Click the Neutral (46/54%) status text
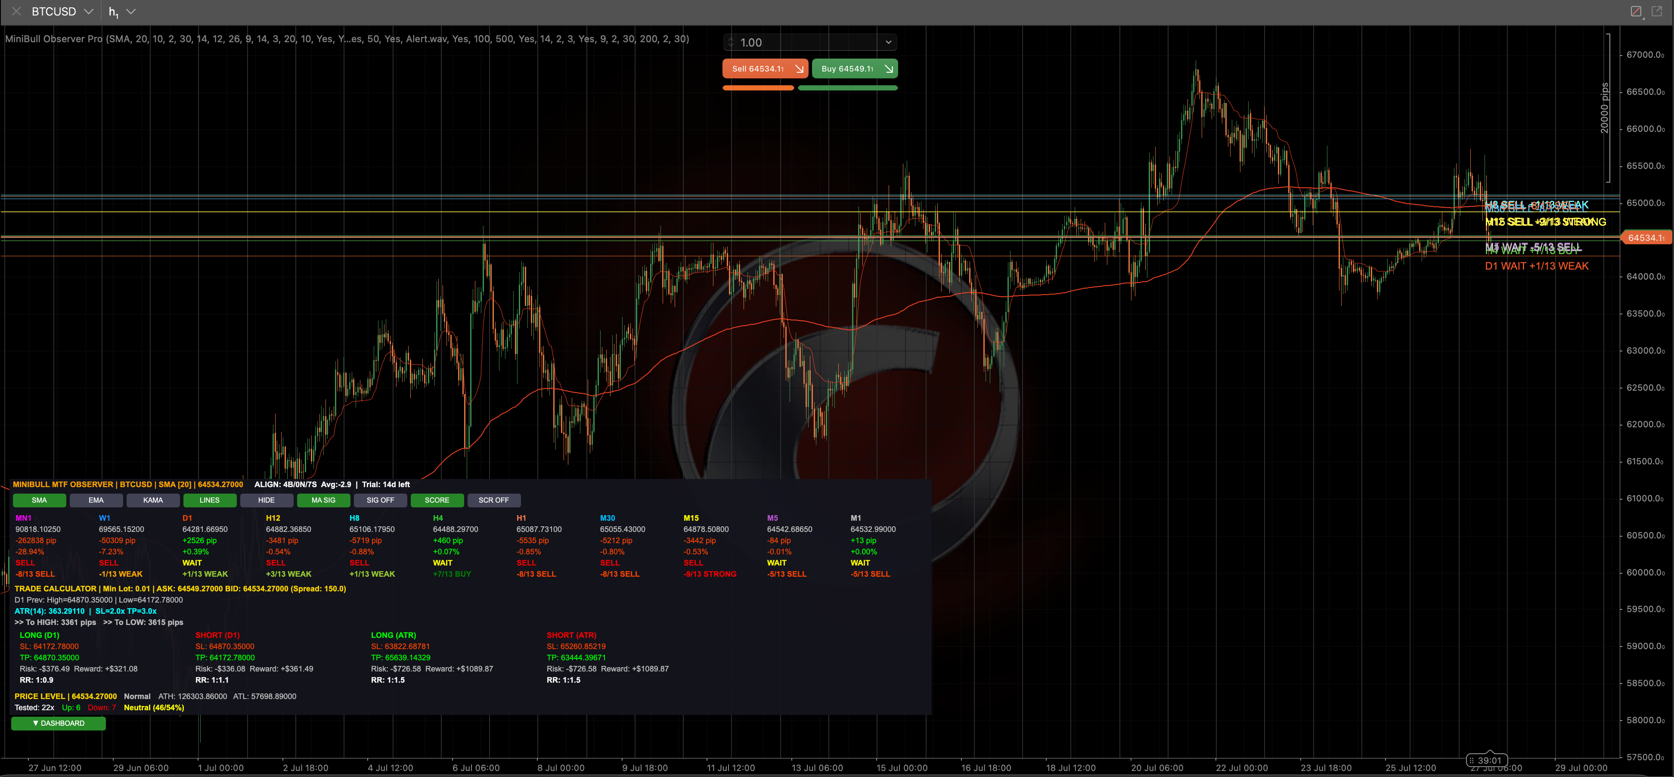Image resolution: width=1674 pixels, height=777 pixels. point(154,707)
